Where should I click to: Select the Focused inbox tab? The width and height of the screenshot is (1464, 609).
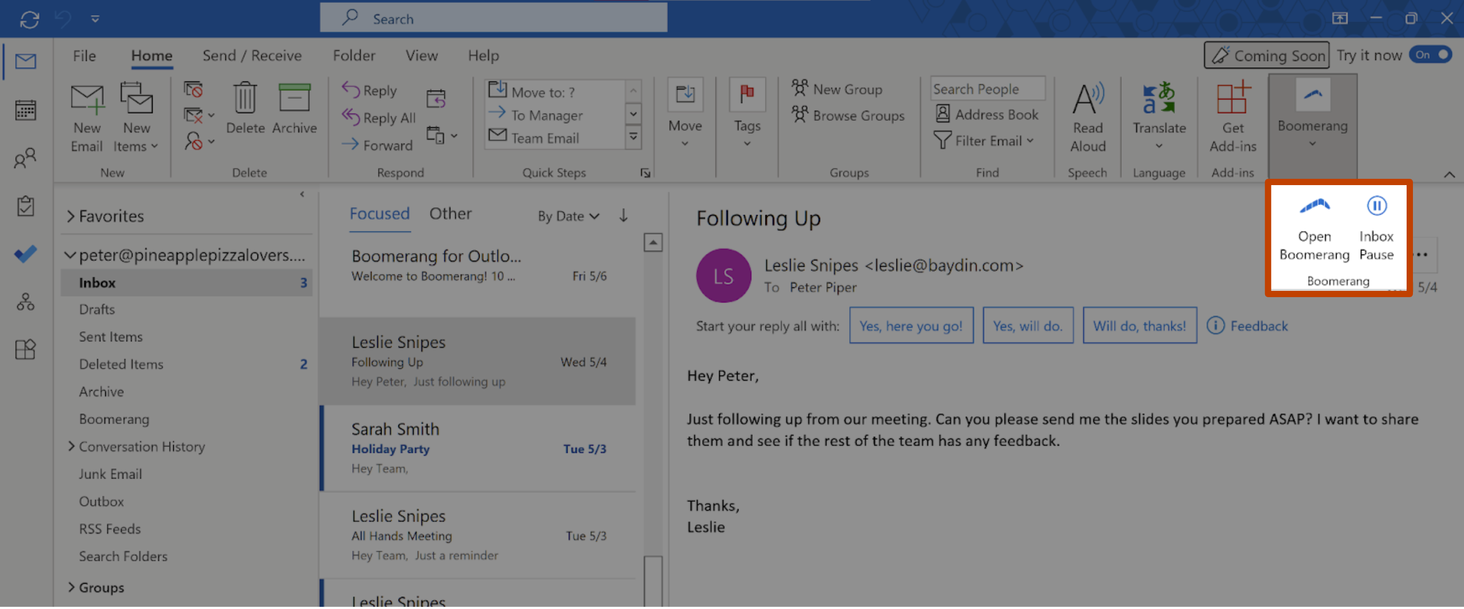click(379, 214)
